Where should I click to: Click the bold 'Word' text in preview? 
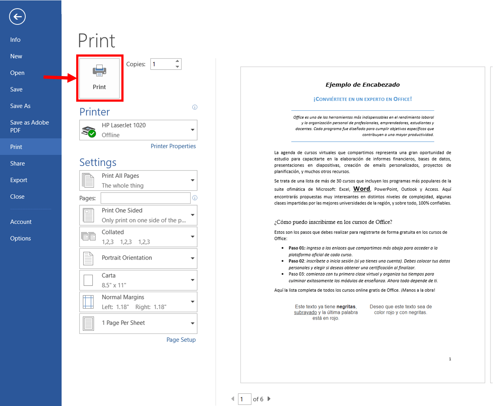click(x=362, y=189)
